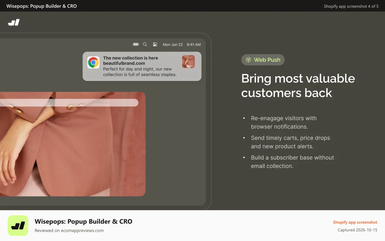Click 'Reviewed on ecomappreviews.com' text
This screenshot has width=385, height=241.
69,230
